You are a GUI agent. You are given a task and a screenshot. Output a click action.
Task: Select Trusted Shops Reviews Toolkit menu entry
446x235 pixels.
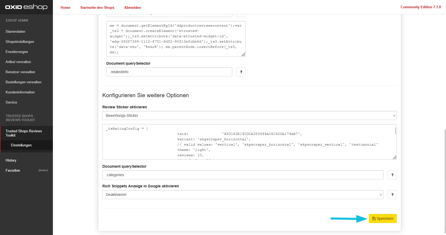click(x=26, y=133)
